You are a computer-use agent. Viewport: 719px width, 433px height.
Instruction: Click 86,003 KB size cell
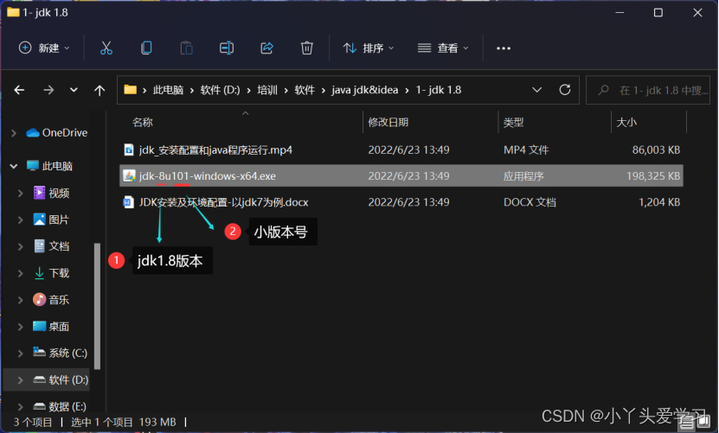pos(656,150)
